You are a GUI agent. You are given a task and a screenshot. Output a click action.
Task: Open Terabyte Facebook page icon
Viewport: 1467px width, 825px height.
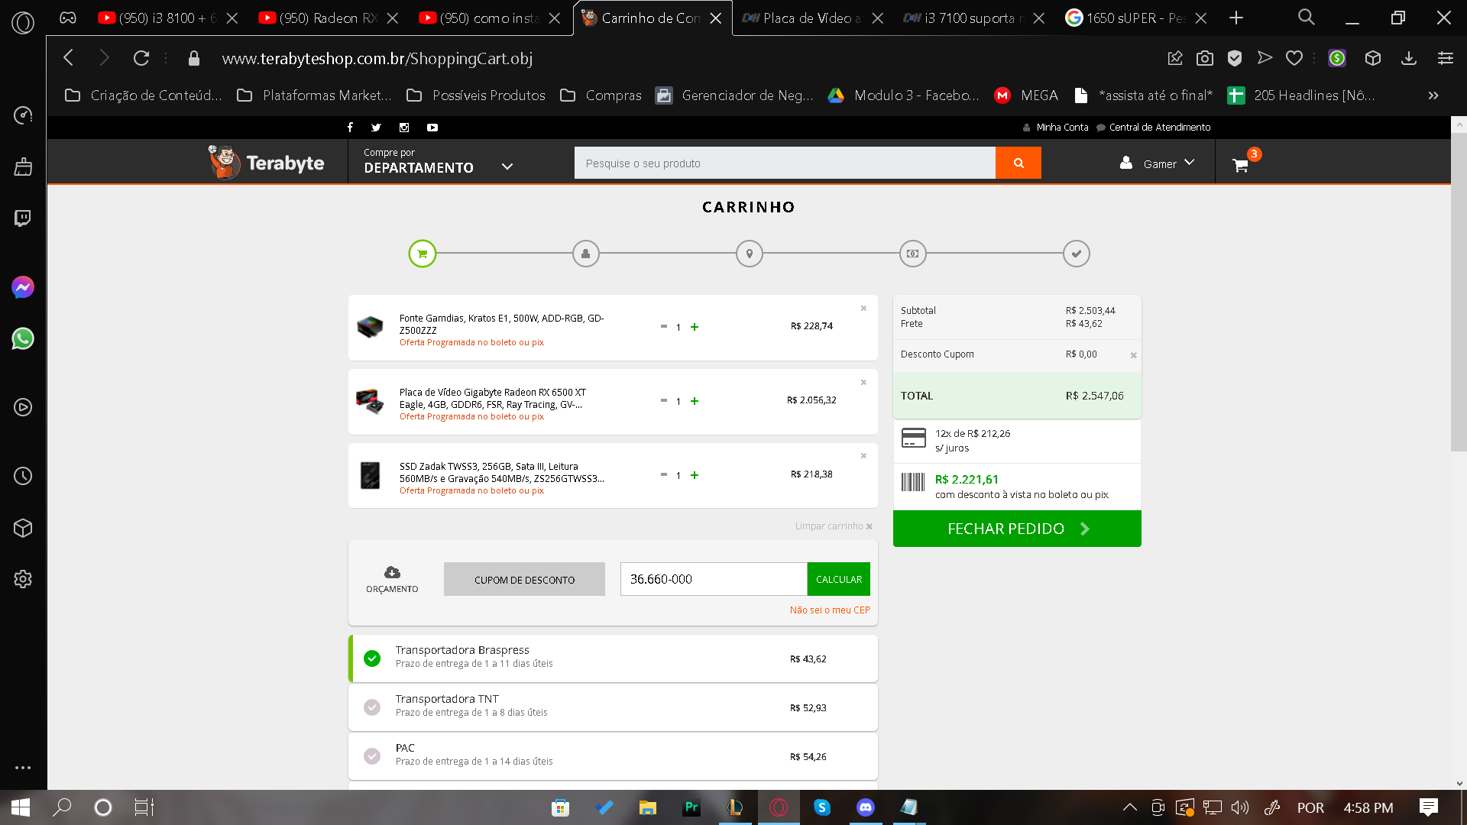350,128
